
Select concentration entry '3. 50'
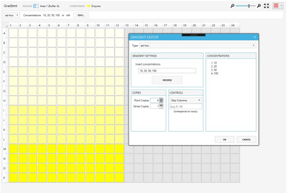pyautogui.click(x=214, y=70)
